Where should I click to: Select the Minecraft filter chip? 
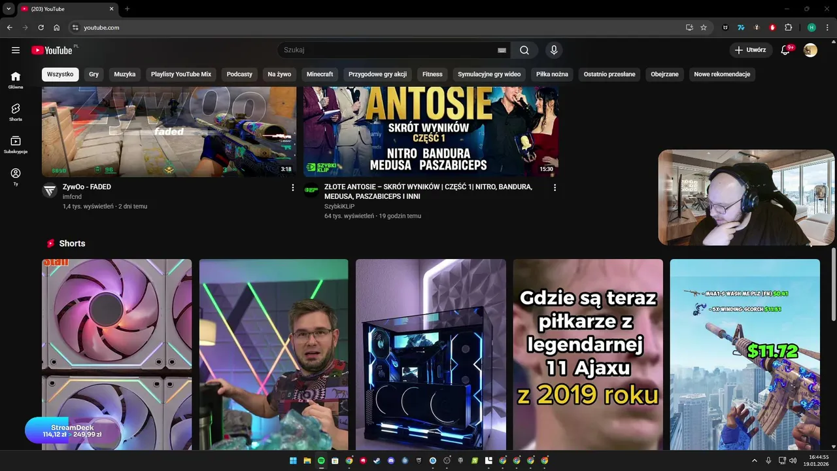pyautogui.click(x=320, y=75)
